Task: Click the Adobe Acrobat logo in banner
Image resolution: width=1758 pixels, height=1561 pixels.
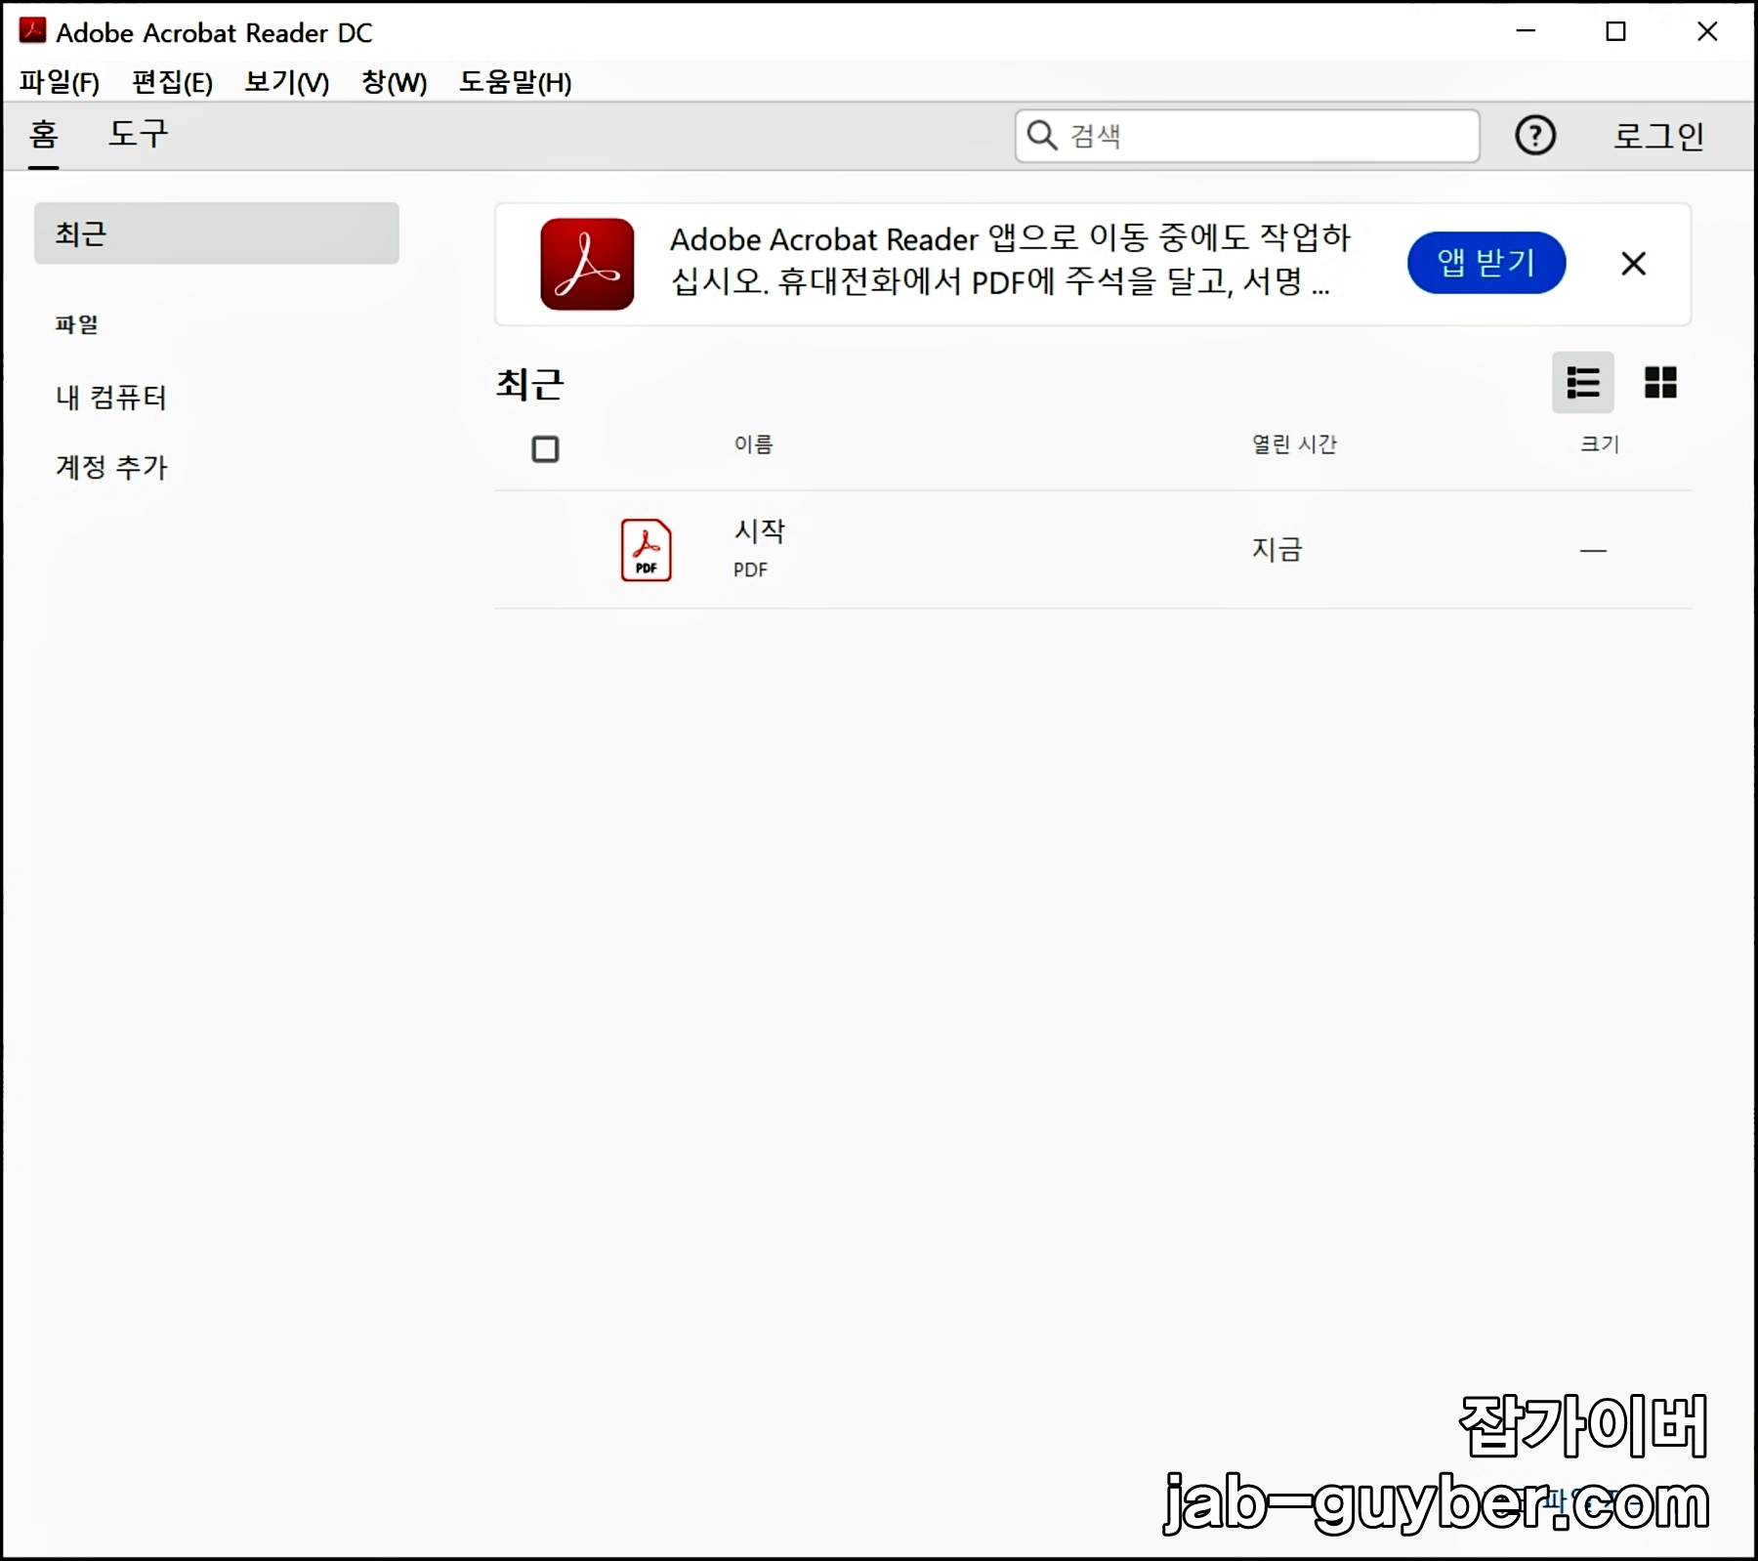Action: pyautogui.click(x=587, y=264)
